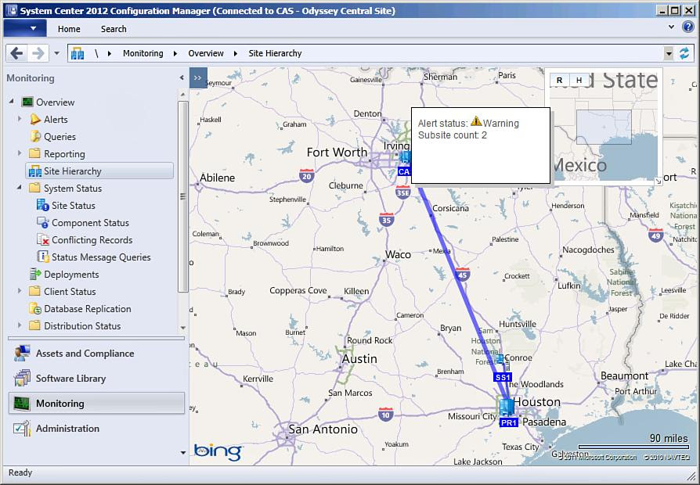Collapse the mini map corner arrow
The width and height of the screenshot is (700, 485).
pyautogui.click(x=658, y=181)
